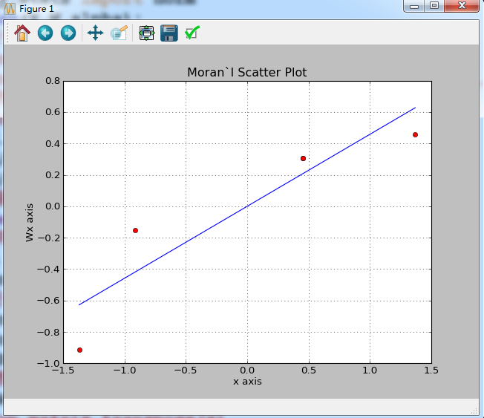The width and height of the screenshot is (484, 418).
Task: Go back to the previous view
Action: point(45,33)
